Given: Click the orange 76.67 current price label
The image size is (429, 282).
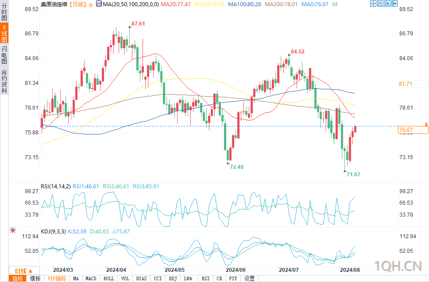Looking at the screenshot, I should (x=413, y=130).
